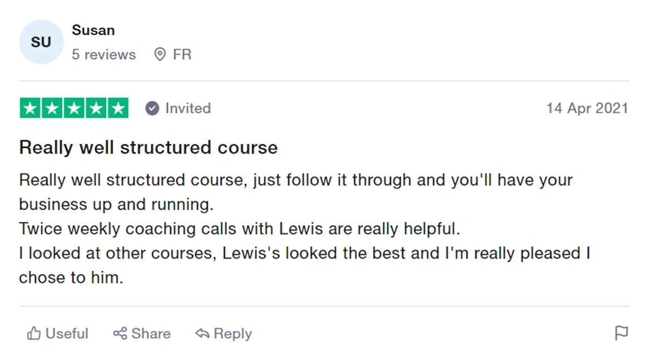Click the Reply arrow icon
This screenshot has width=650, height=353.
[x=202, y=334]
